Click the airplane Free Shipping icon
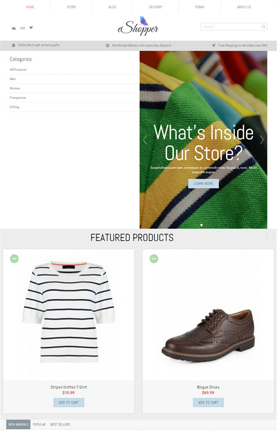The image size is (277, 431). (214, 45)
